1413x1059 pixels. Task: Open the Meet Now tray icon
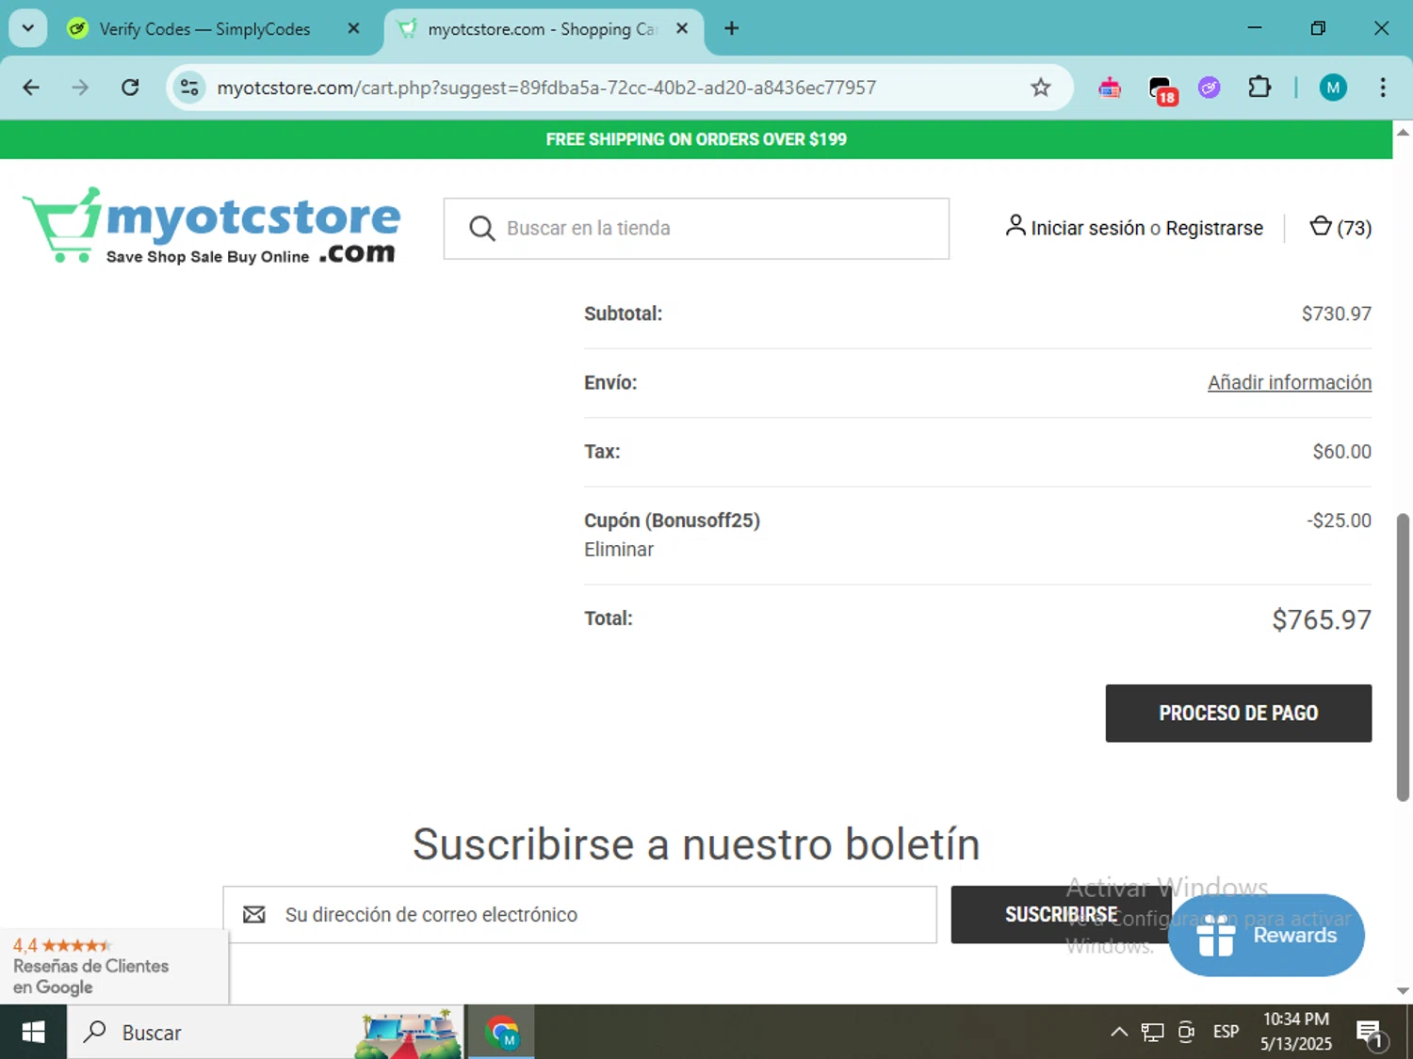tap(1186, 1033)
